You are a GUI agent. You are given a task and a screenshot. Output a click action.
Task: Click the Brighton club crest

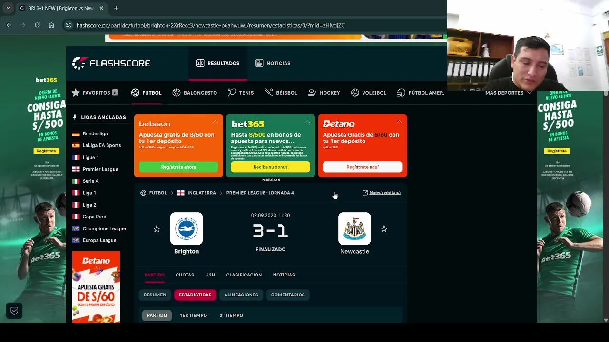pyautogui.click(x=187, y=228)
